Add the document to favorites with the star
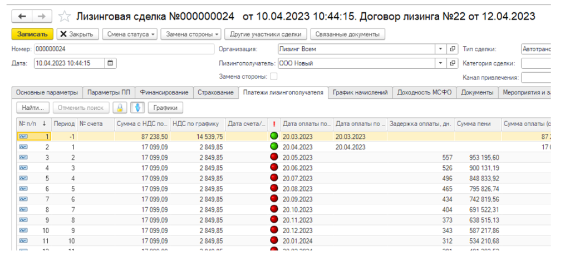Image resolution: width=570 pixels, height=256 pixels. 65,16
